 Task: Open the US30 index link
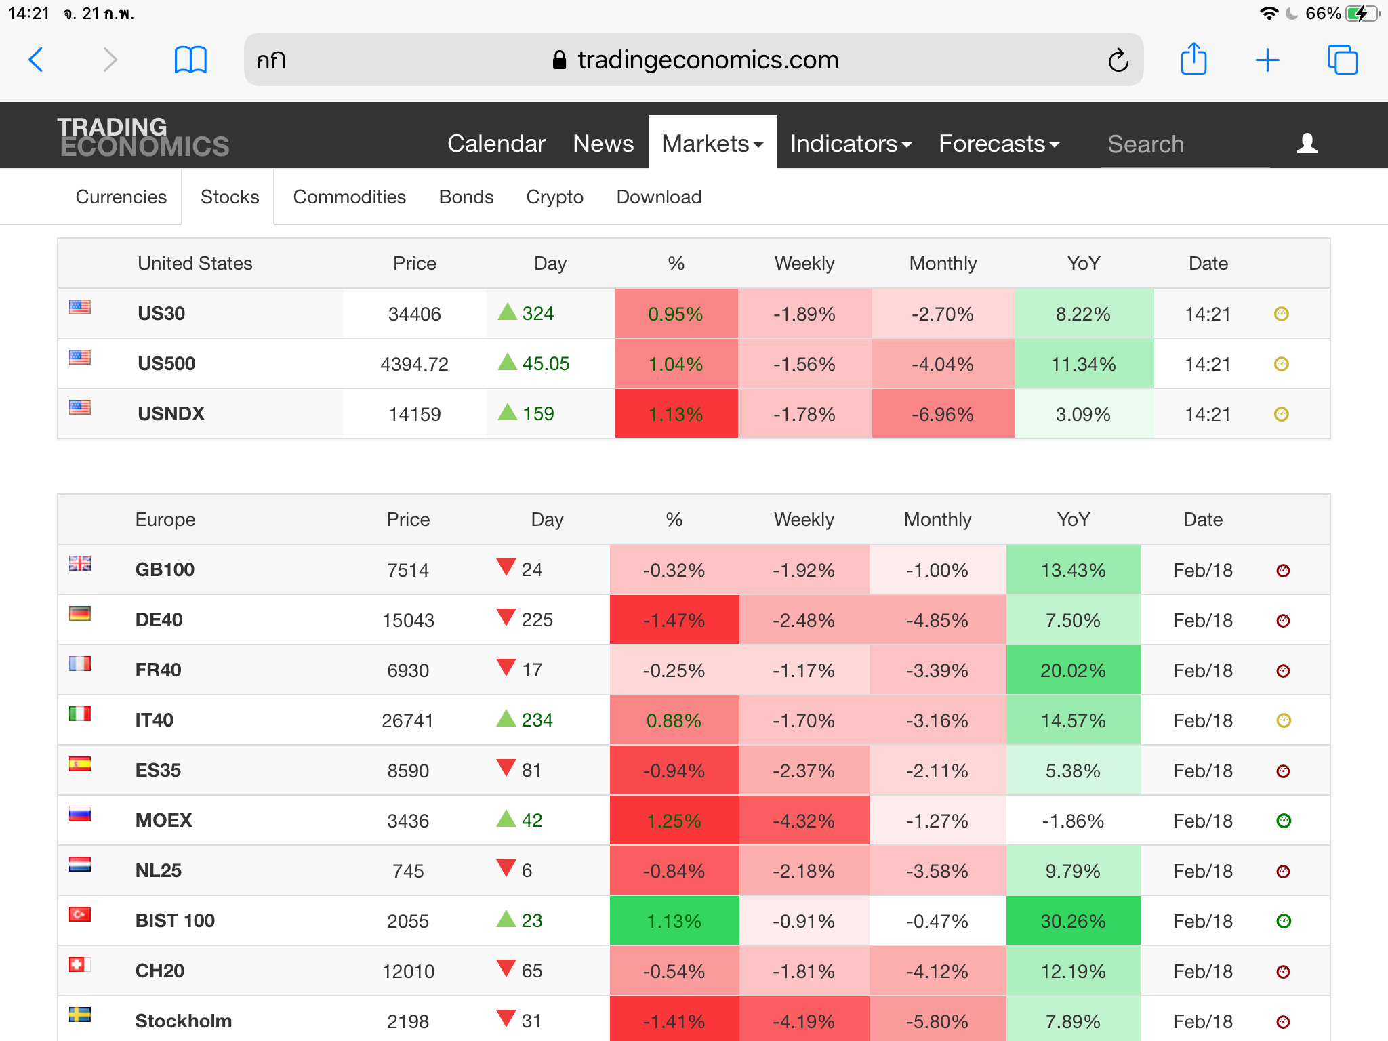161,313
